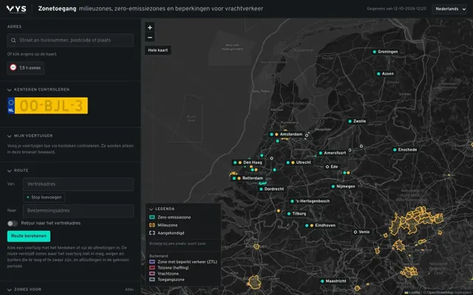473x295 pixels.
Task: Click the Groningen zero-emission zone marker
Action: pos(375,52)
